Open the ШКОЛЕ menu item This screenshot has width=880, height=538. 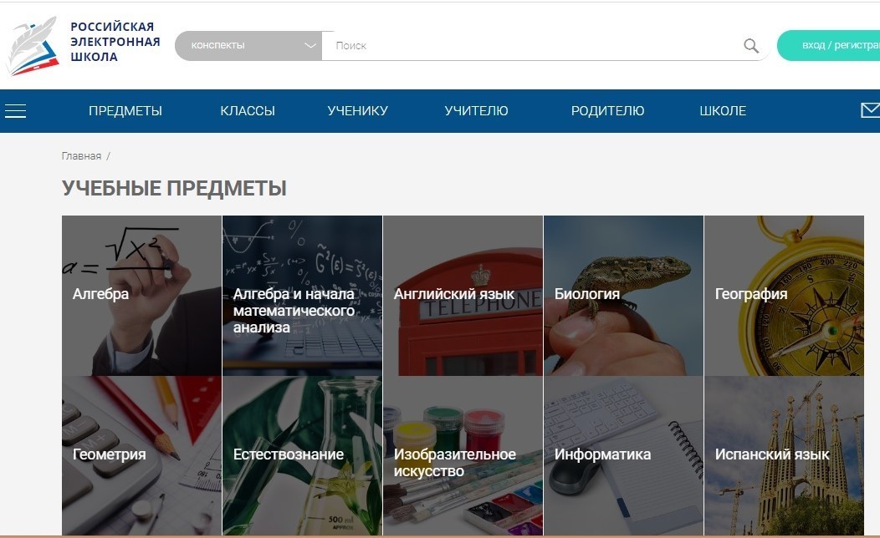click(x=723, y=111)
